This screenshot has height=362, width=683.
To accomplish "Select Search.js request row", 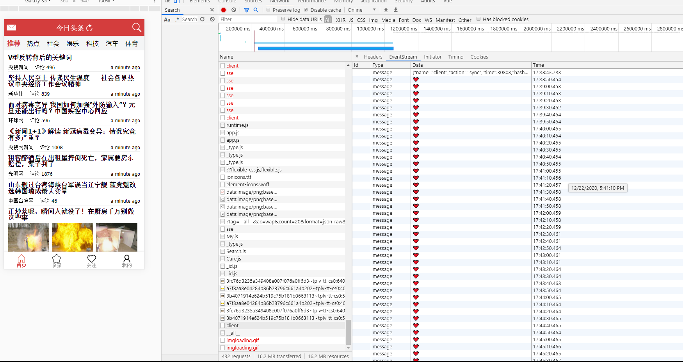I will [283, 251].
